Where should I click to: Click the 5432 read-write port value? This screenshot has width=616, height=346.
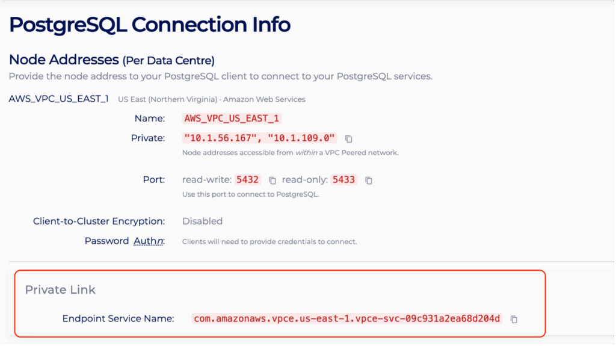coord(248,179)
